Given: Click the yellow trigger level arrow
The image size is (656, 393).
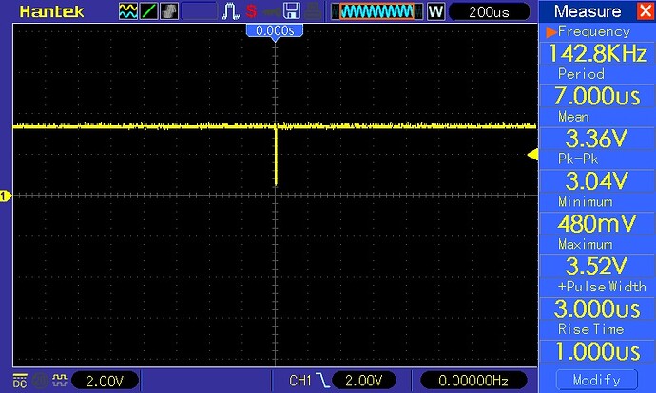Looking at the screenshot, I should (532, 155).
